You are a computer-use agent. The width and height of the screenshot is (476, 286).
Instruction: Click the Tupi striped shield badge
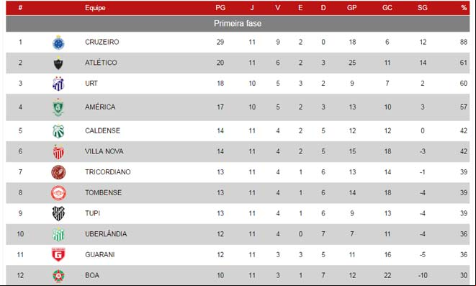pos(58,213)
